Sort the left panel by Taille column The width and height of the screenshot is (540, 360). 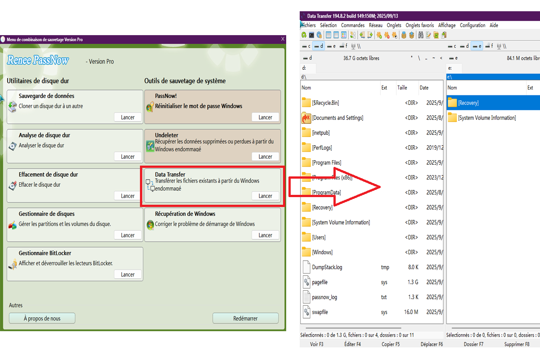pos(402,88)
